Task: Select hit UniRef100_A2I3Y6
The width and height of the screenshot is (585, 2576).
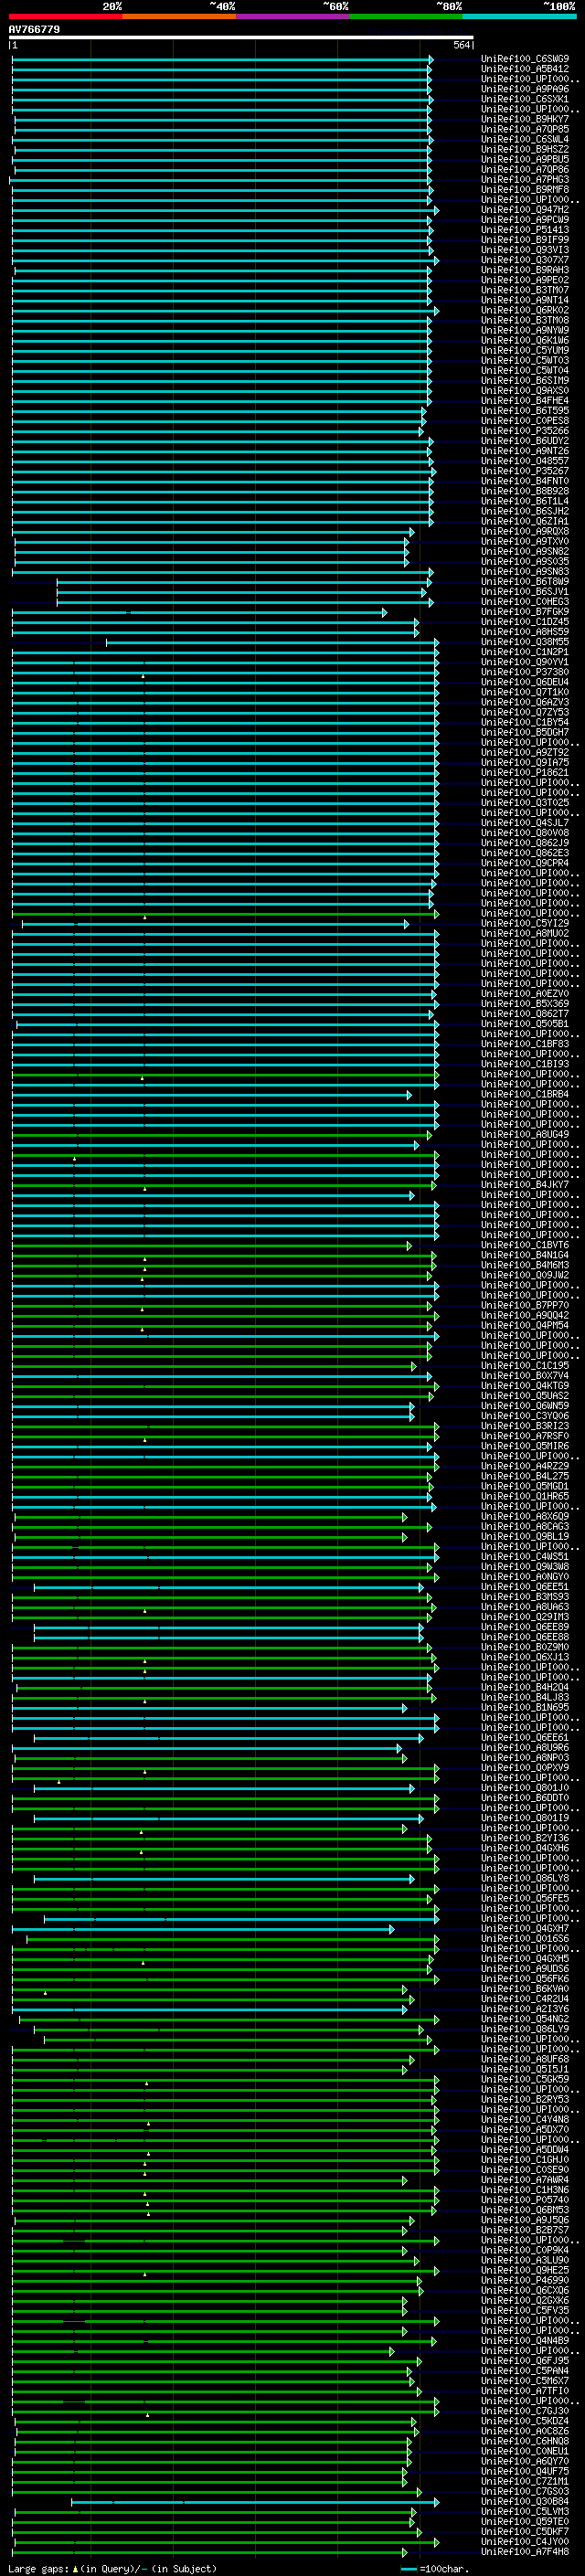Action: click(525, 2008)
